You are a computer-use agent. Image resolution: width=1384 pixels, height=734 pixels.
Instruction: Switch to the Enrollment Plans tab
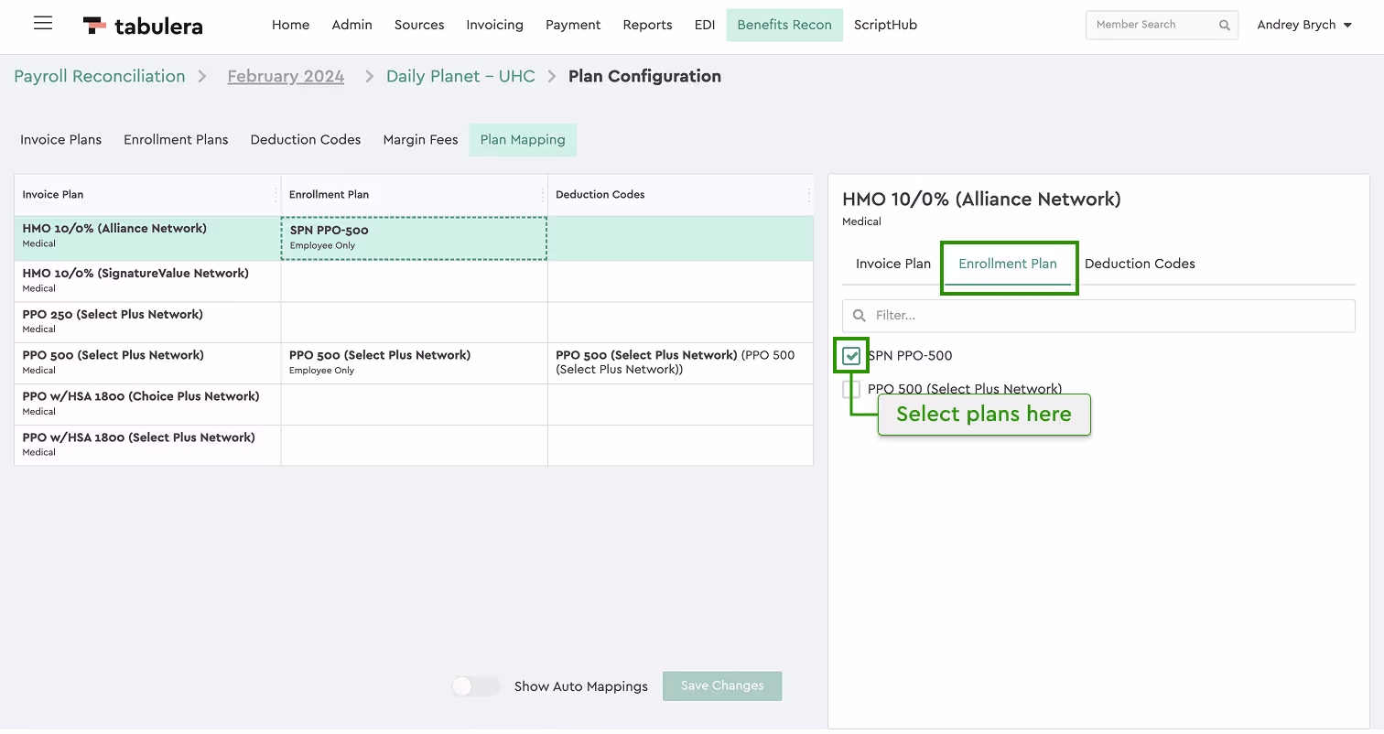[176, 140]
